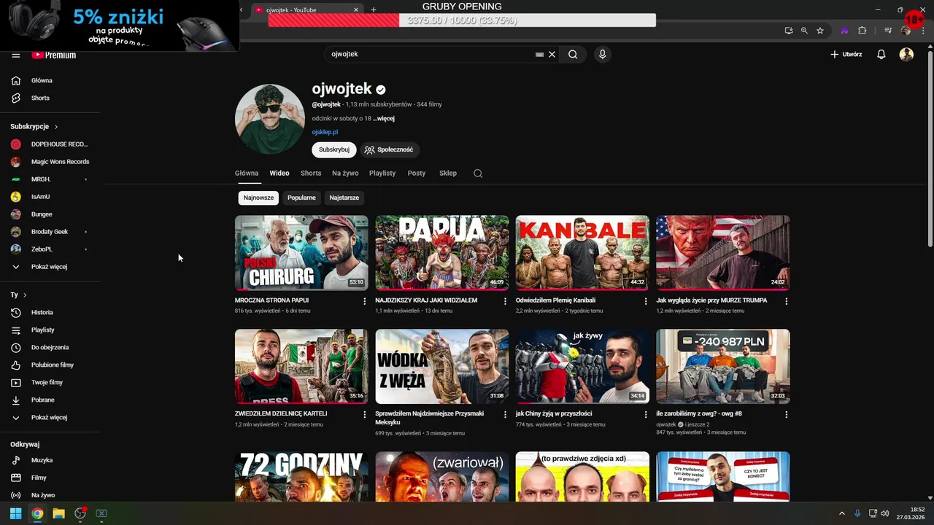
Task: Clear the search box with X
Action: click(552, 54)
